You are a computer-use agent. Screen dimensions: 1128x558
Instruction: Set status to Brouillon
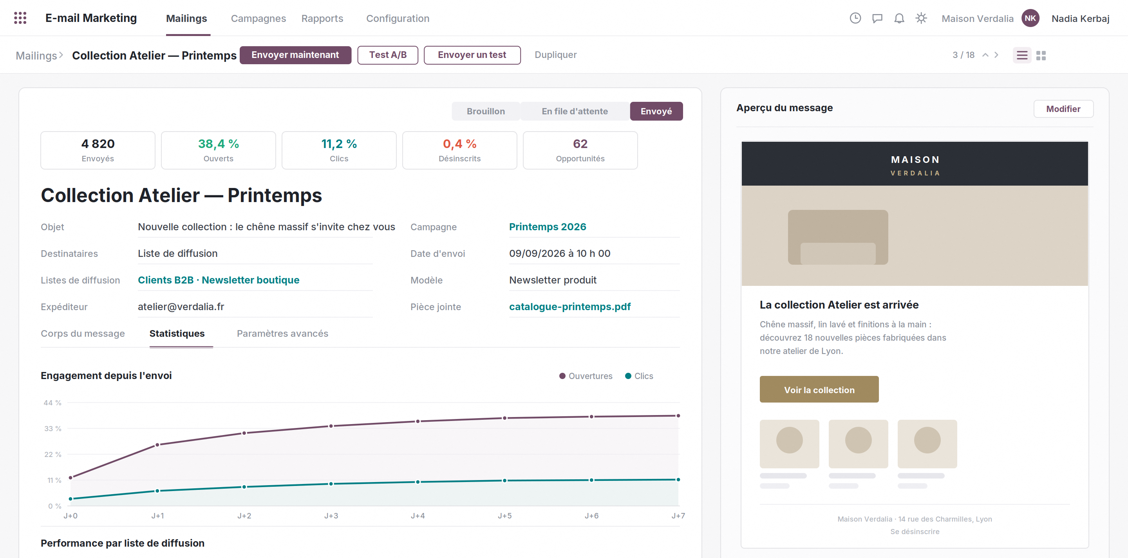click(x=486, y=111)
